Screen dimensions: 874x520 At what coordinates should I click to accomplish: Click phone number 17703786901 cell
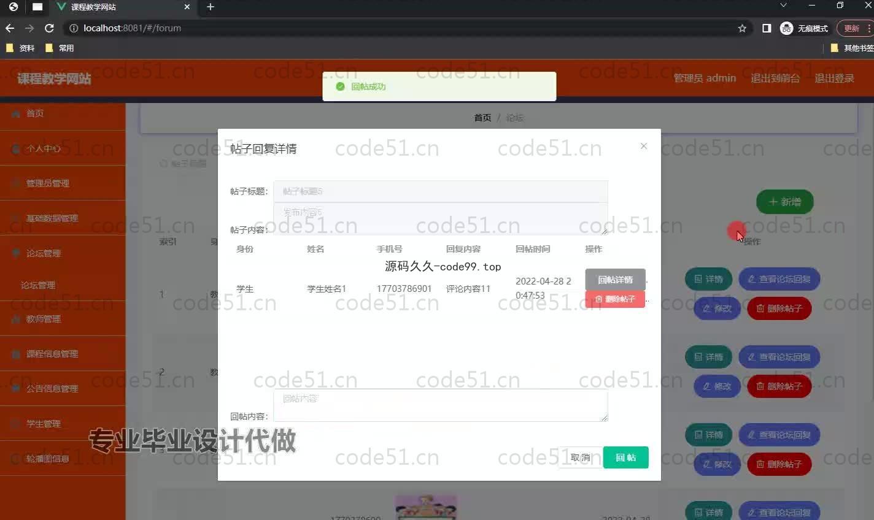pos(404,289)
